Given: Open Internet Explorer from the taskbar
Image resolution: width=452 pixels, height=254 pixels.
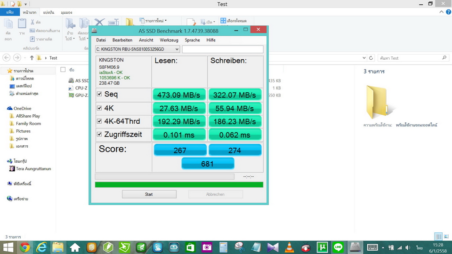Looking at the screenshot, I should coord(41,247).
